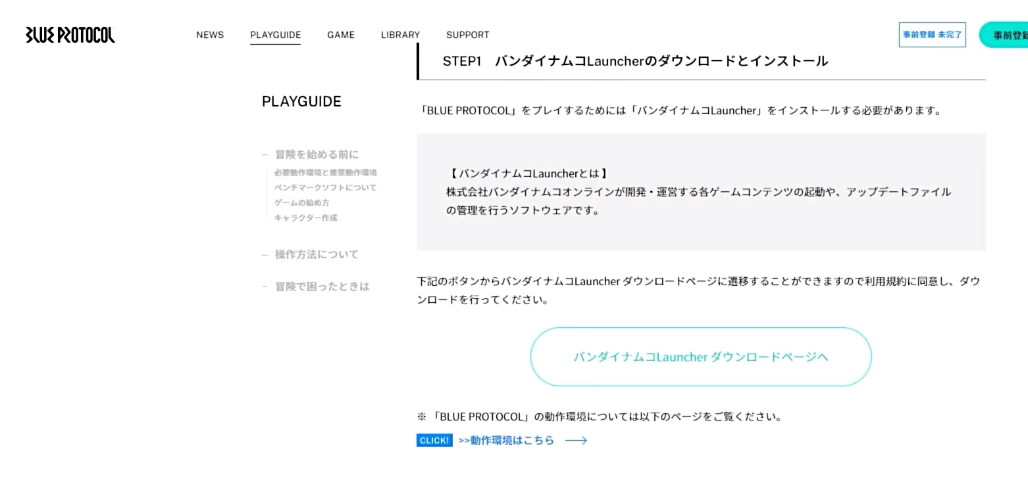Follow the >>動作環境はこちら link
Image resolution: width=1028 pixels, height=479 pixels.
[506, 440]
